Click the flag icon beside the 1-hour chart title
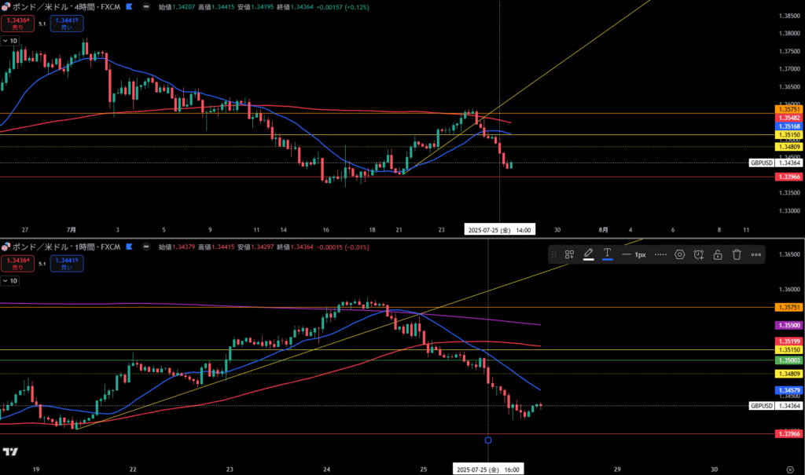The image size is (805, 475). (130, 247)
